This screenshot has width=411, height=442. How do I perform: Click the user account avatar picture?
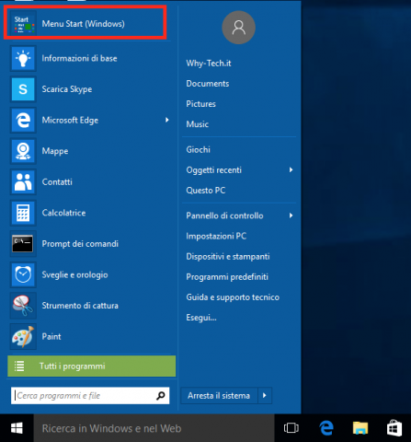238,28
